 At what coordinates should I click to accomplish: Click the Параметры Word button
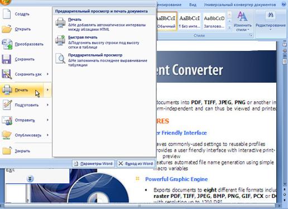94,164
